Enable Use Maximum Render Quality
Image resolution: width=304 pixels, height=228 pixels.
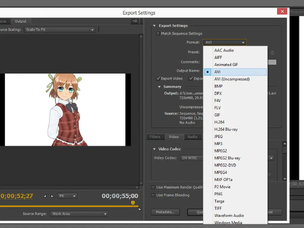(x=153, y=187)
